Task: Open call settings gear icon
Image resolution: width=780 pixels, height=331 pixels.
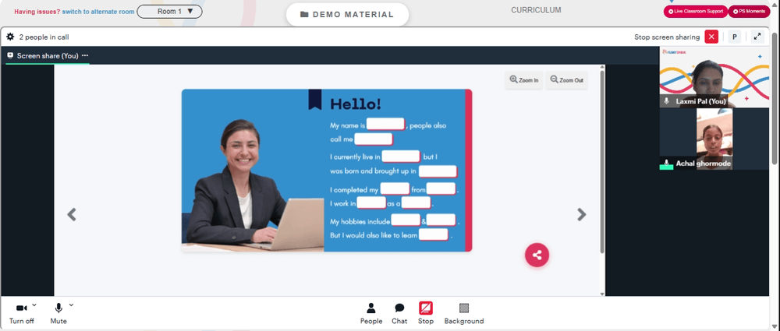Action: point(10,37)
